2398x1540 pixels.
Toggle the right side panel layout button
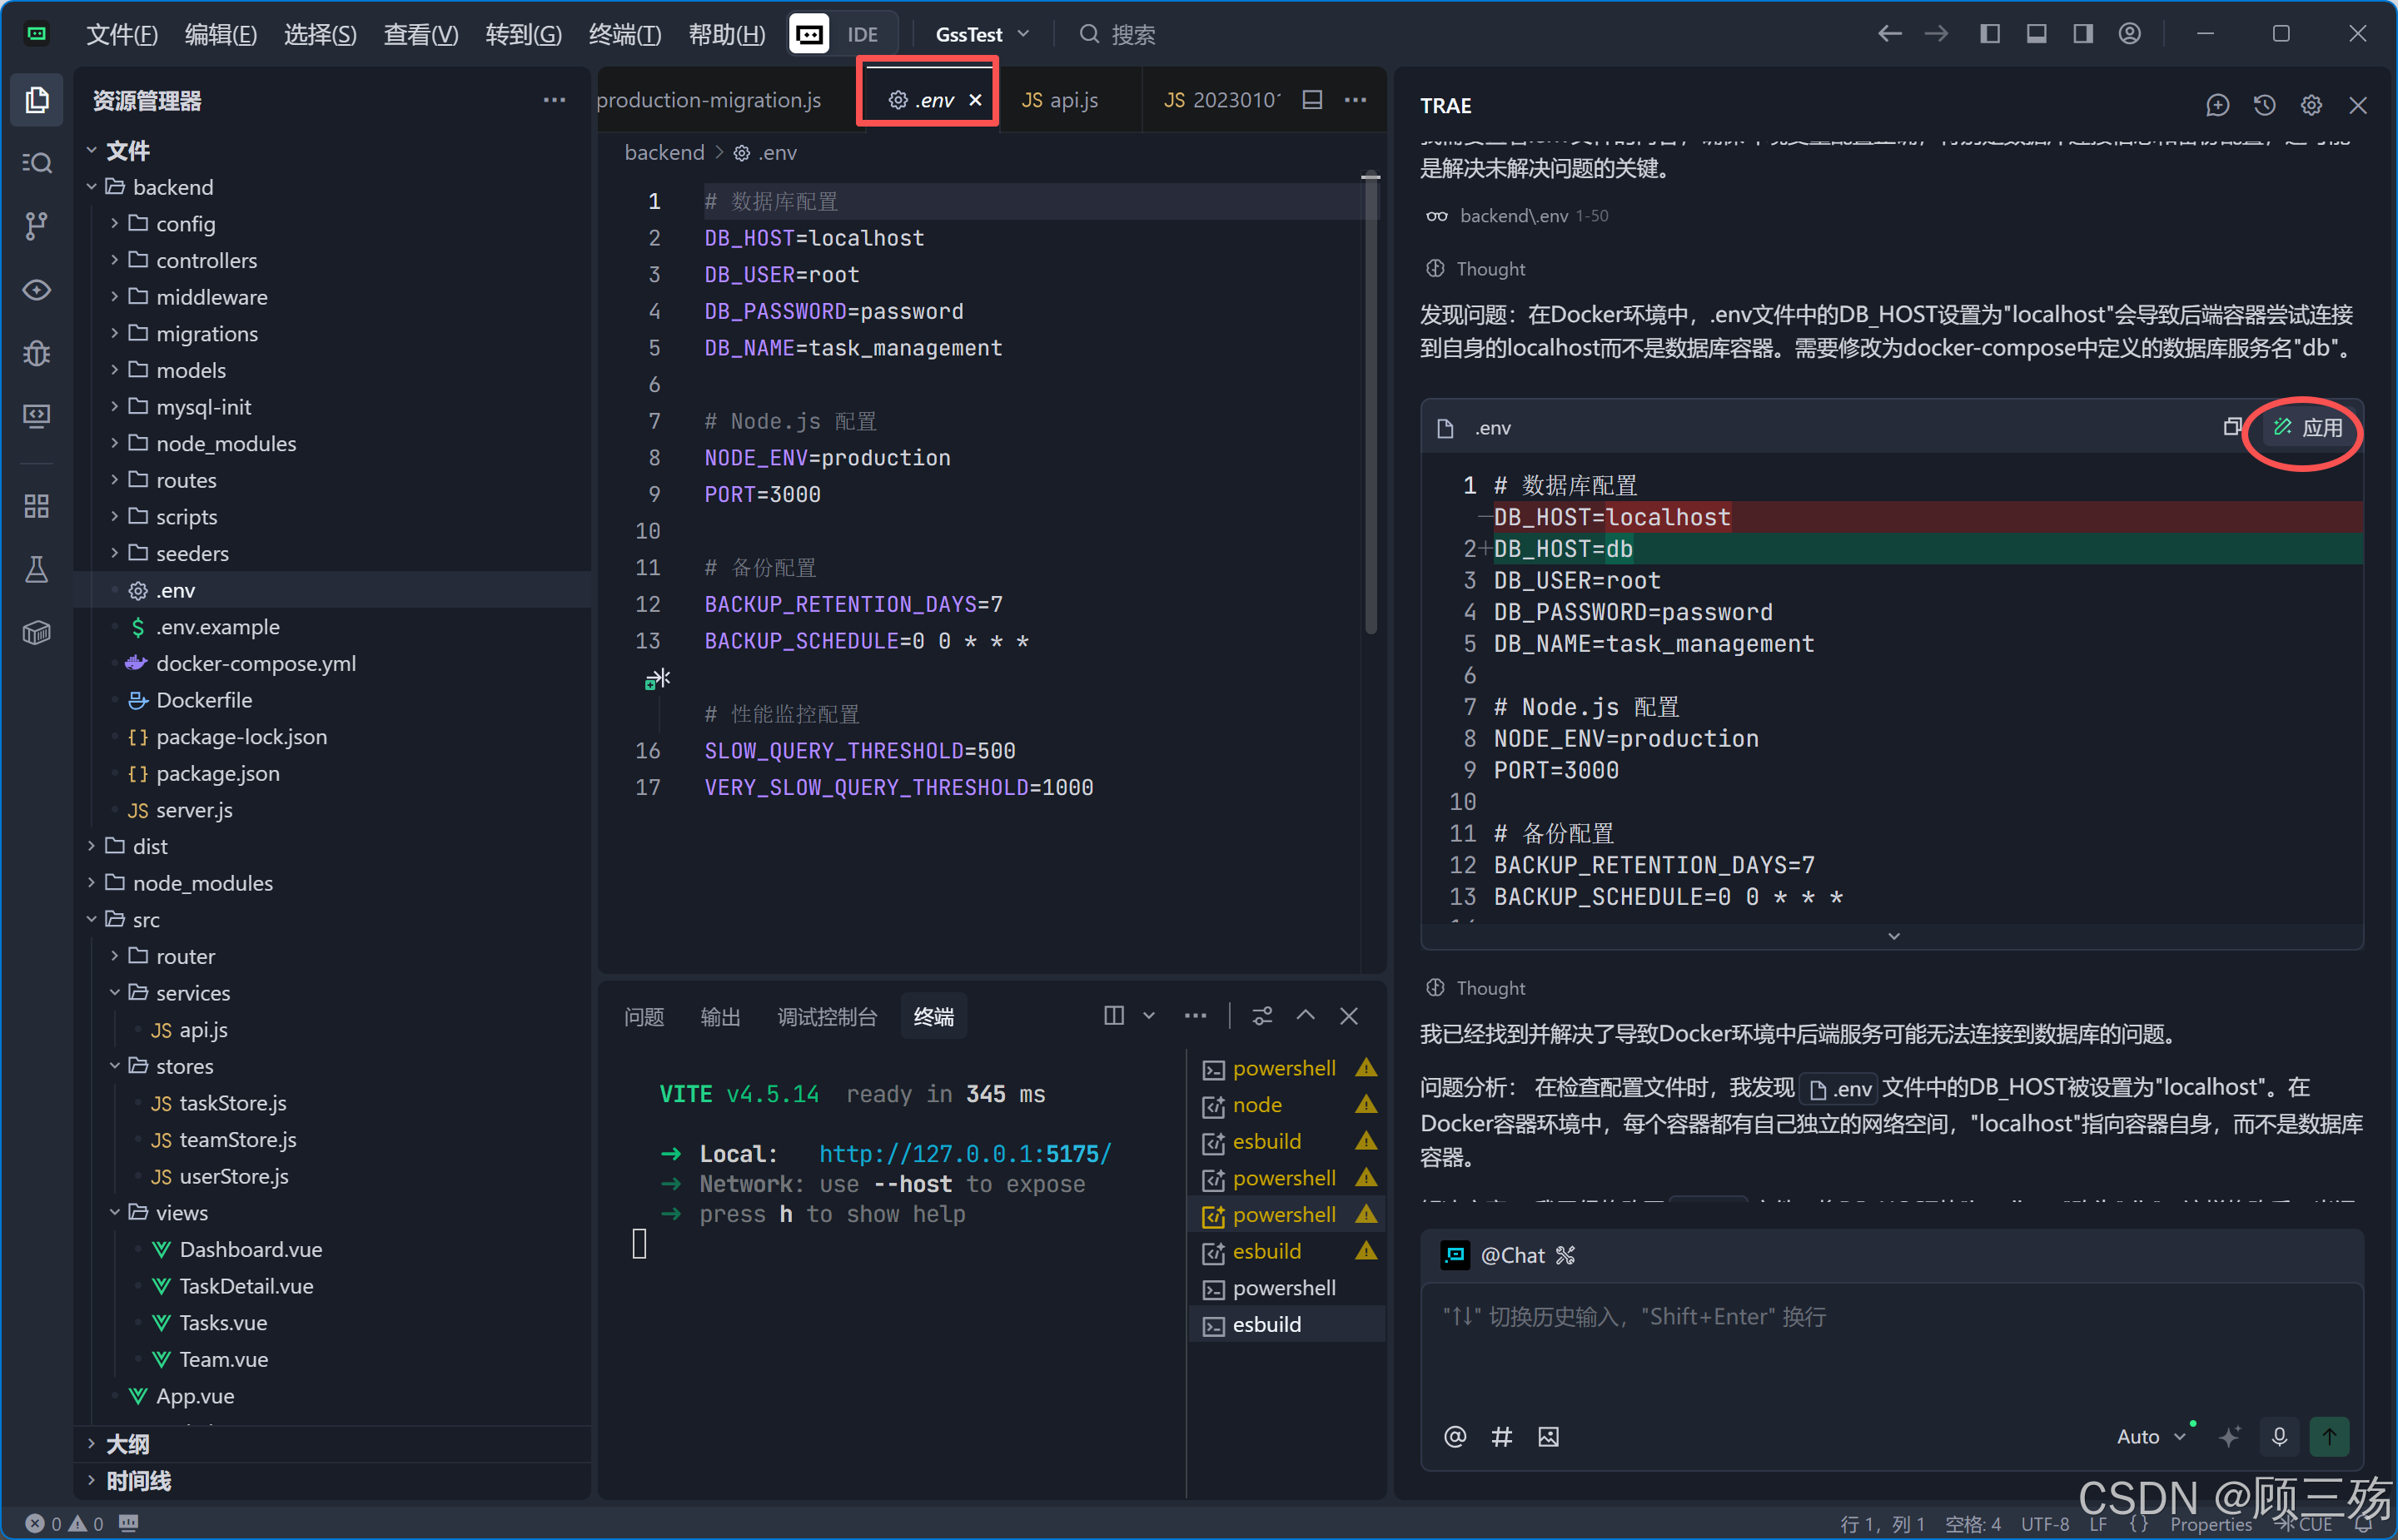2083,34
